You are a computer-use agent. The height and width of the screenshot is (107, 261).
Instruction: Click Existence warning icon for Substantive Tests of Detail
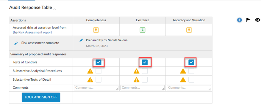click(137, 80)
